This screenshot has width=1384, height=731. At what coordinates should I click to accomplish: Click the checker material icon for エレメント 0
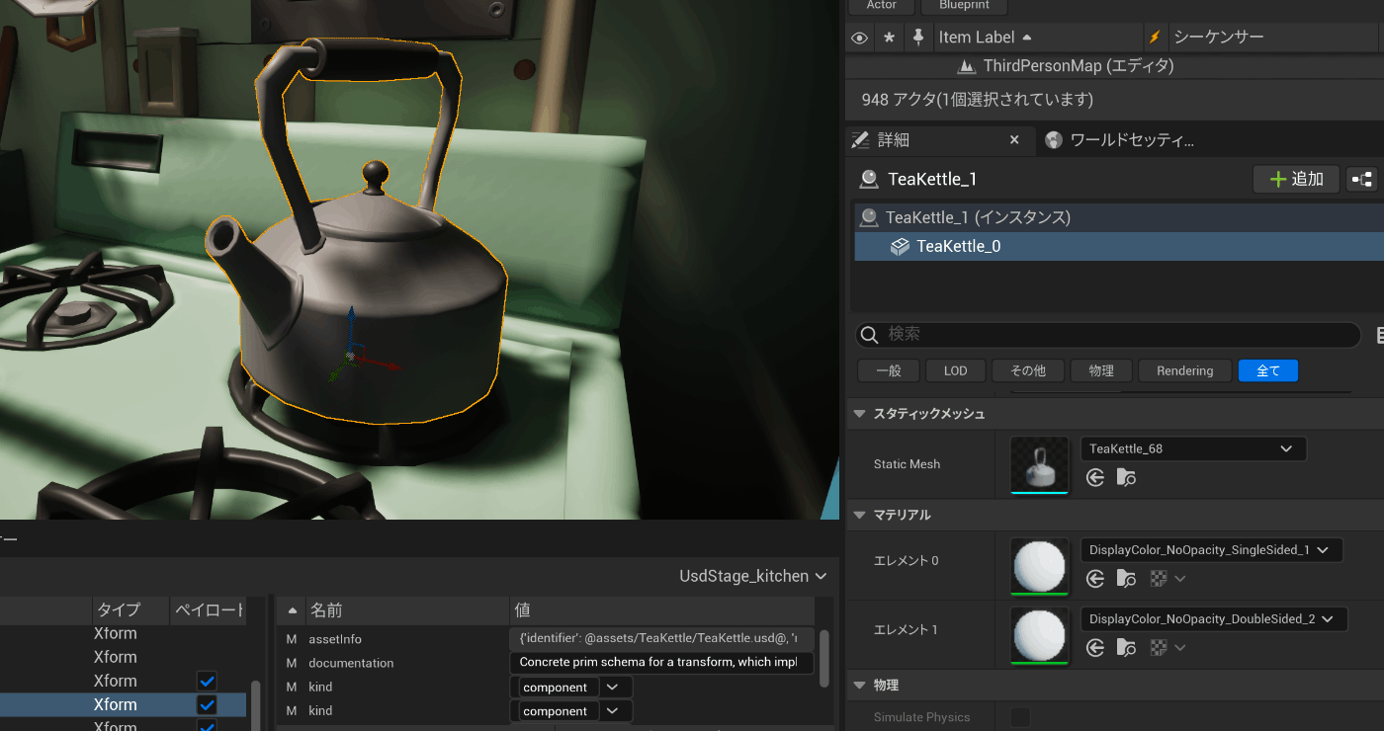1158,579
